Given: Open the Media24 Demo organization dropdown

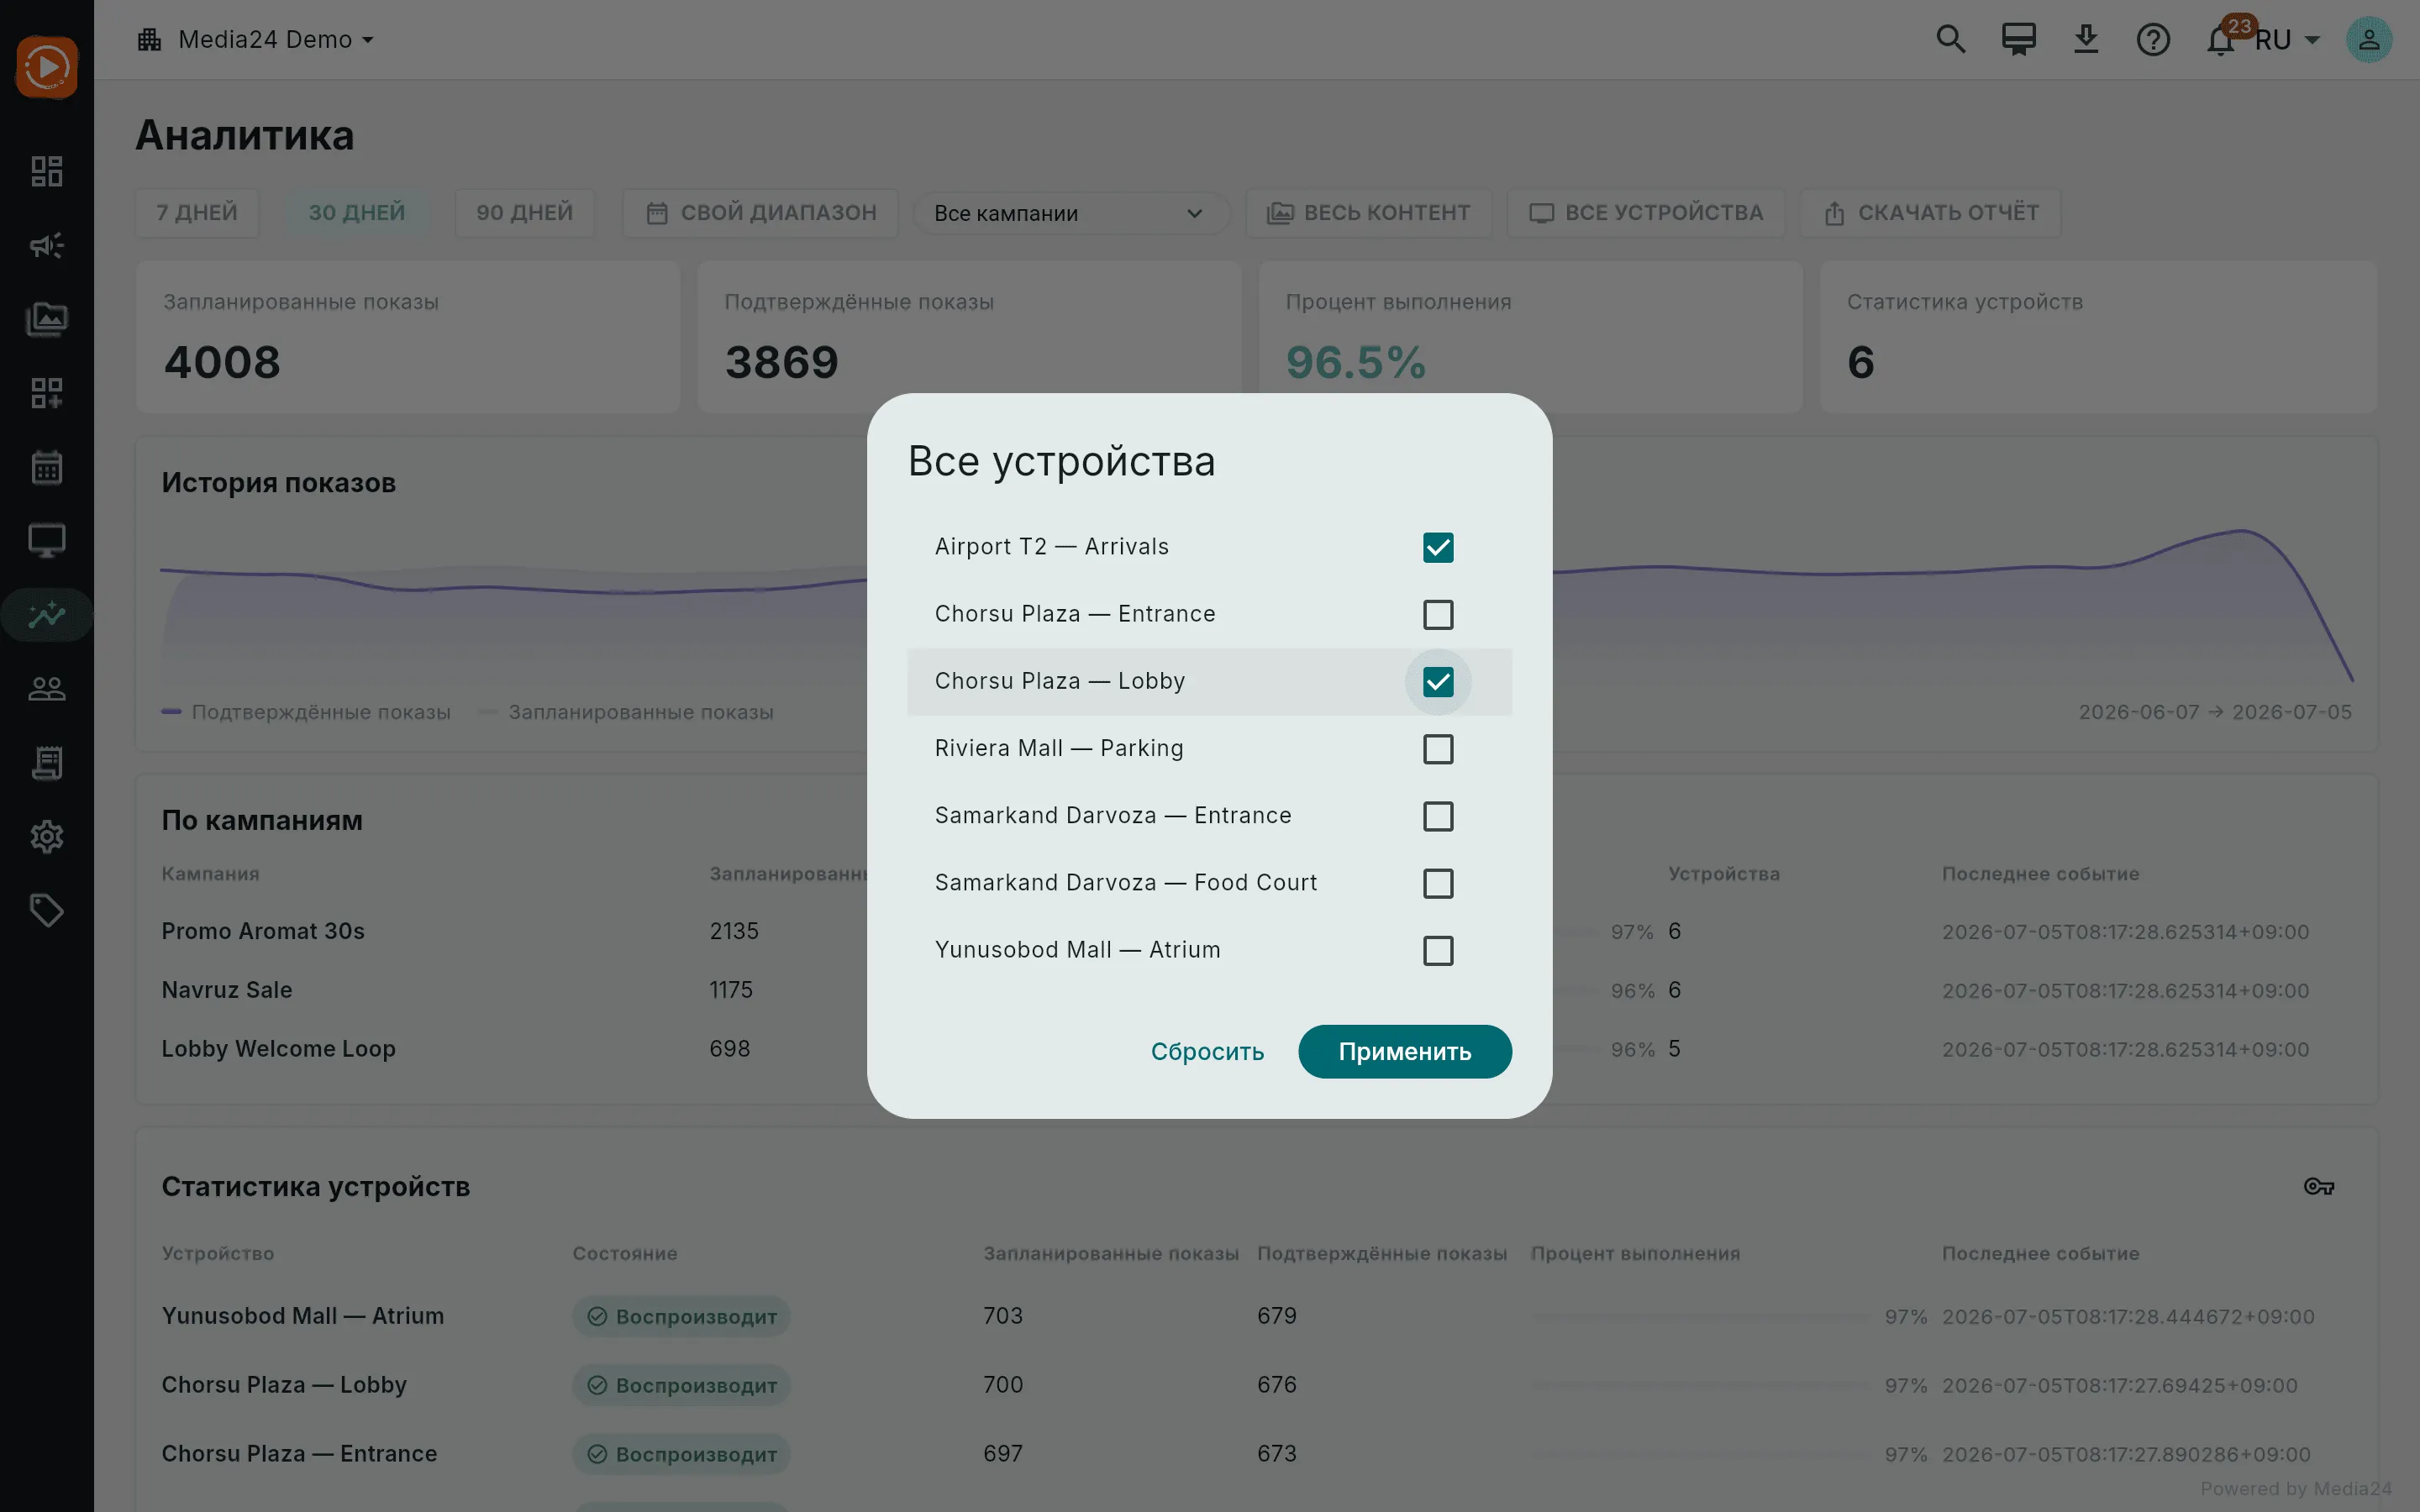Looking at the screenshot, I should 256,40.
